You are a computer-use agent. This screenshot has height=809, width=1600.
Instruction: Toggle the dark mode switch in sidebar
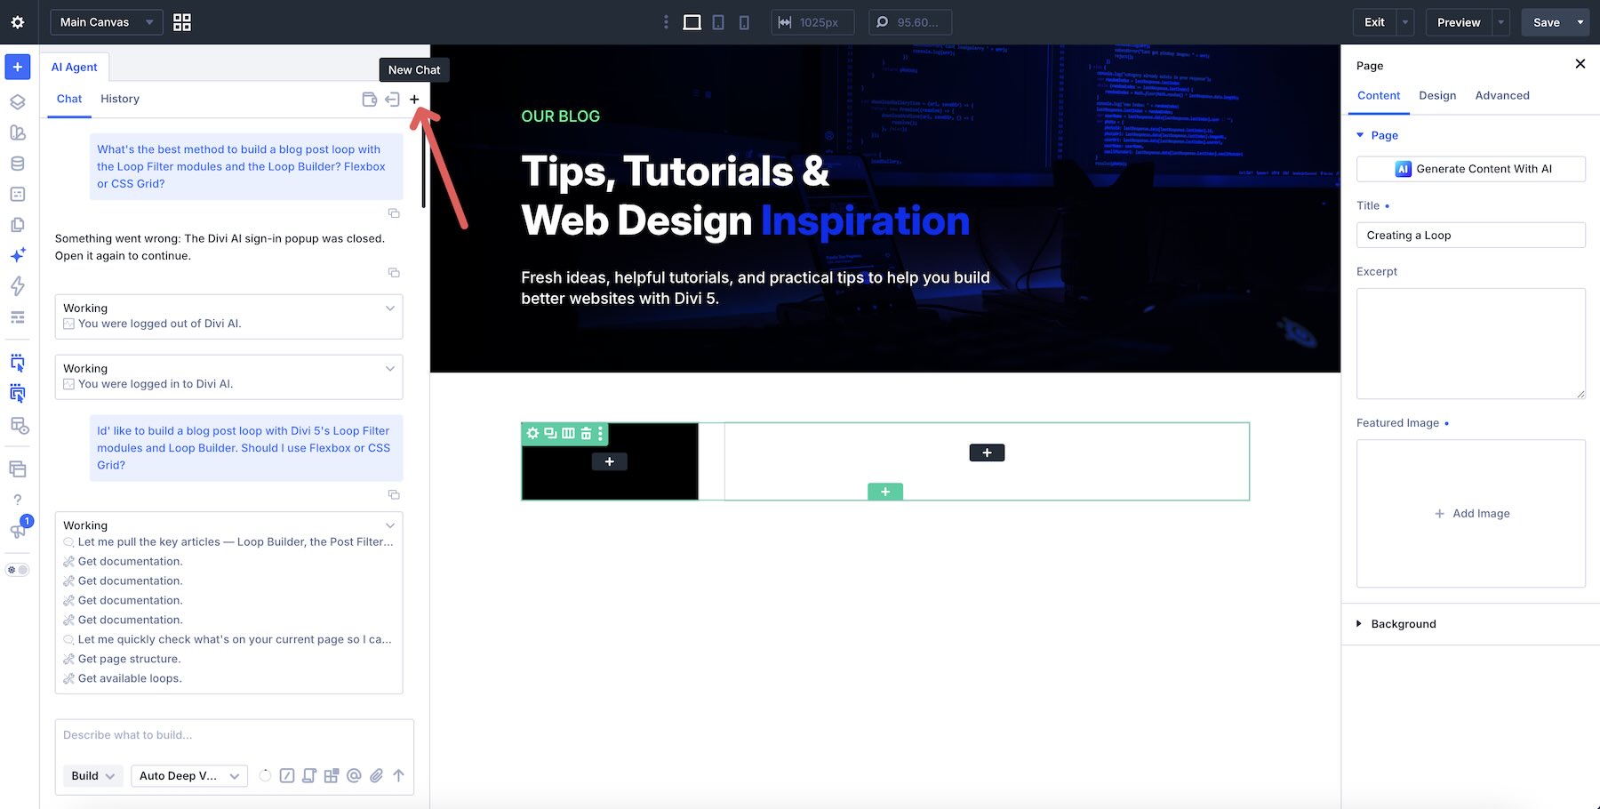(18, 570)
